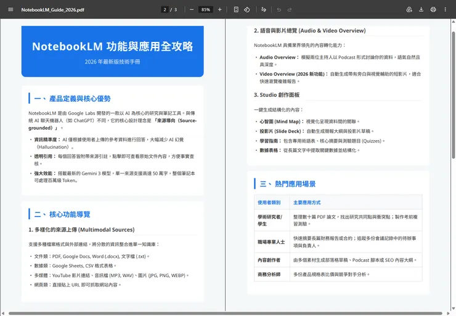Click the total page count '3'

point(176,10)
